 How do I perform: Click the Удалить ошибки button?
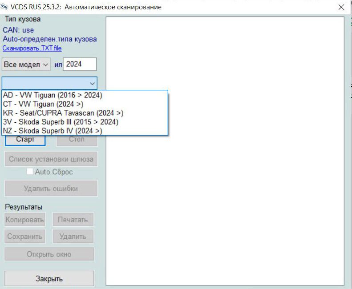[51, 189]
